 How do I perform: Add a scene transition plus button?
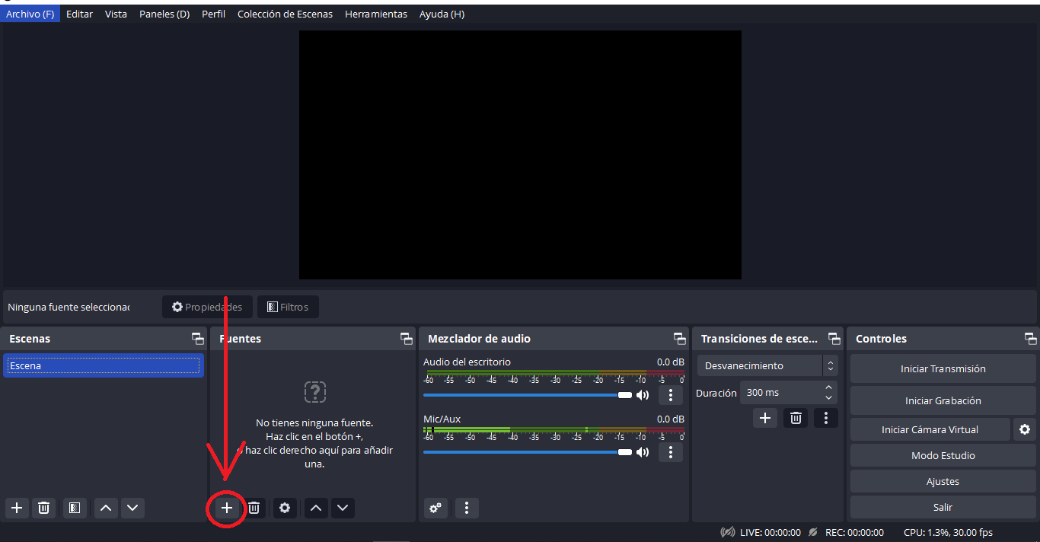[x=765, y=418]
